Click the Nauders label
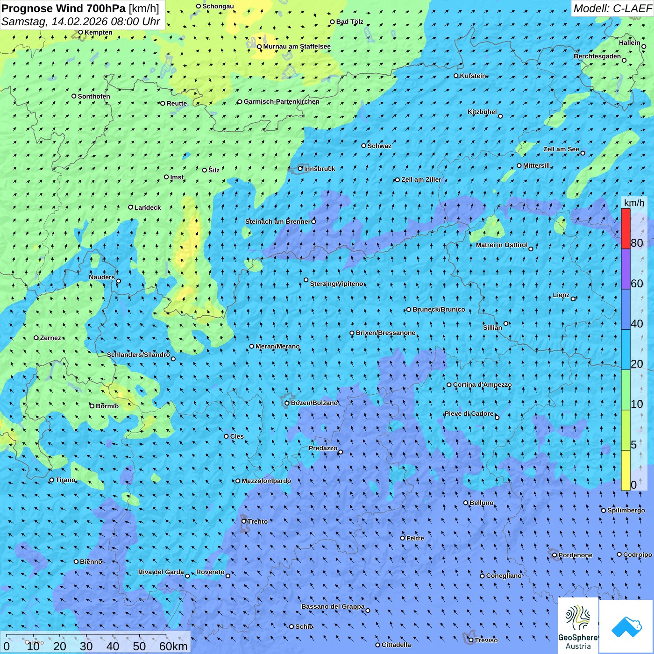 point(102,277)
